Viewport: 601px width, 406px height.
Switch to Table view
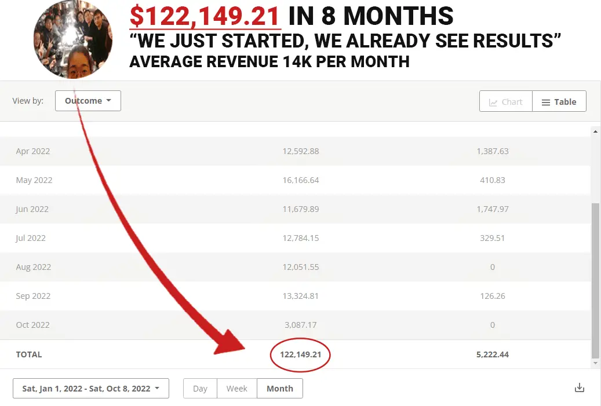[559, 102]
